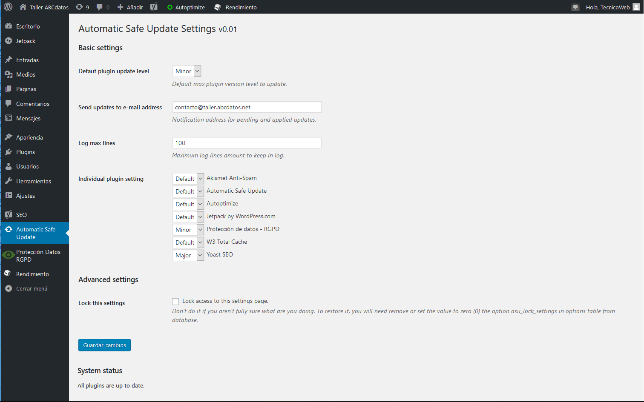This screenshot has height=402, width=644.
Task: Click the comments bubble icon in admin bar
Action: (x=100, y=7)
